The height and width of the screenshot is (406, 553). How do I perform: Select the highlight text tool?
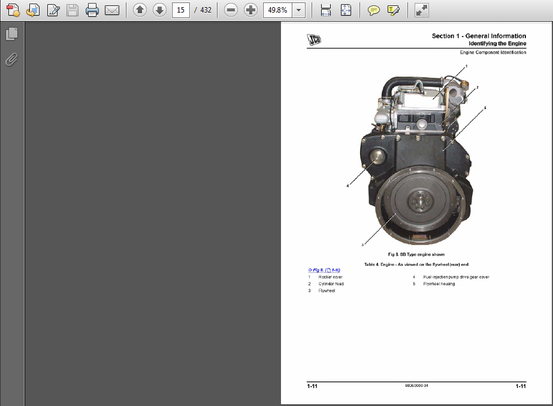394,10
